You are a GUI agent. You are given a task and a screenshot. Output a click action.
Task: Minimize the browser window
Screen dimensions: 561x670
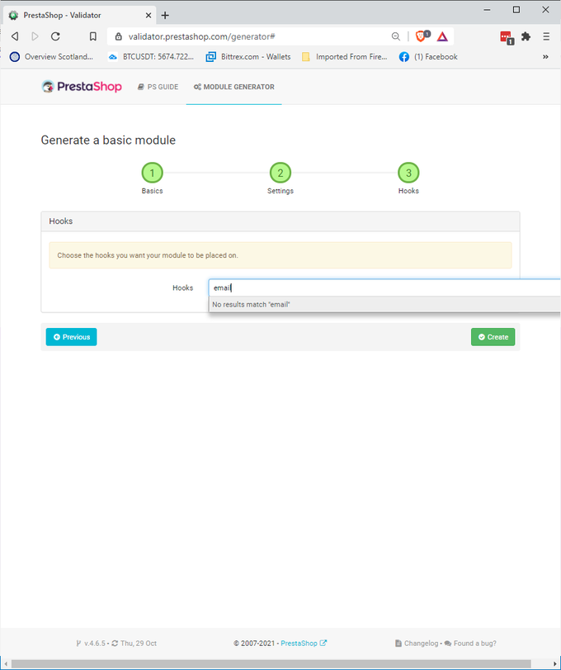point(487,10)
